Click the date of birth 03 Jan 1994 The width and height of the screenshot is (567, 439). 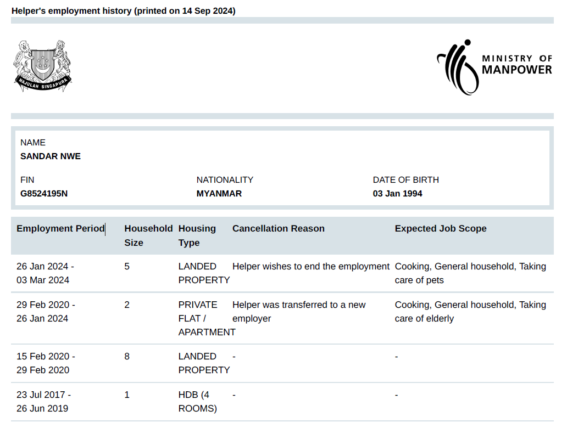coord(397,194)
